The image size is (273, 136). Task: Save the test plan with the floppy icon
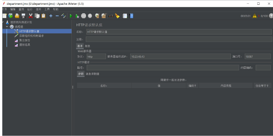(23, 16)
